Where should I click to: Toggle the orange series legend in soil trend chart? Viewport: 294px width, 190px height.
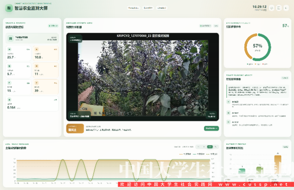click(x=185, y=154)
